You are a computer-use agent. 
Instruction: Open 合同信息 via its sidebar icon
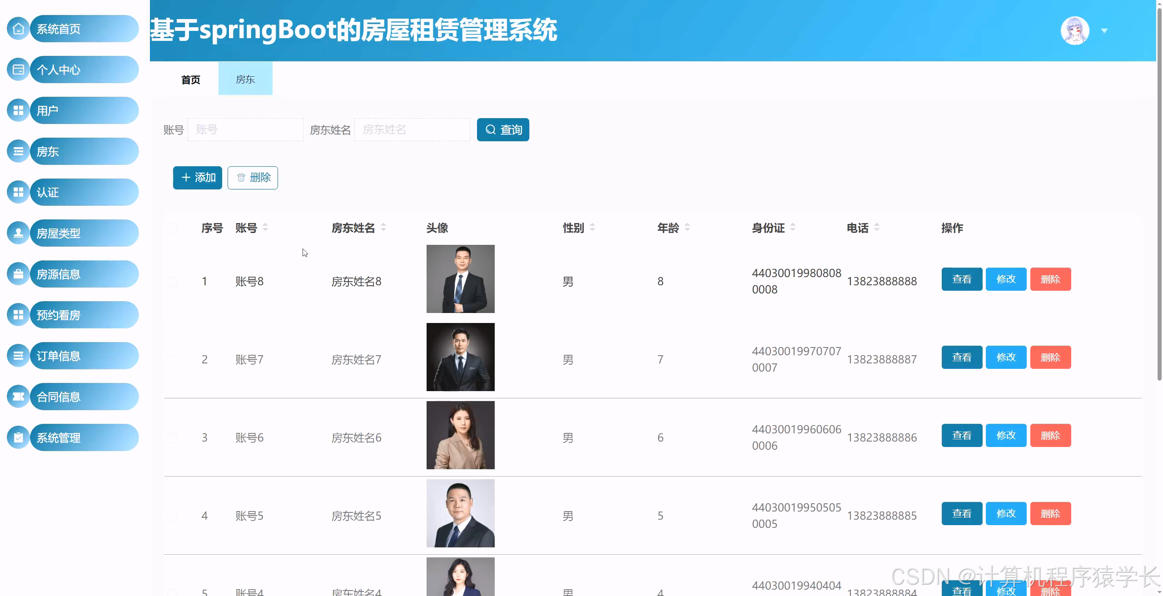[18, 396]
